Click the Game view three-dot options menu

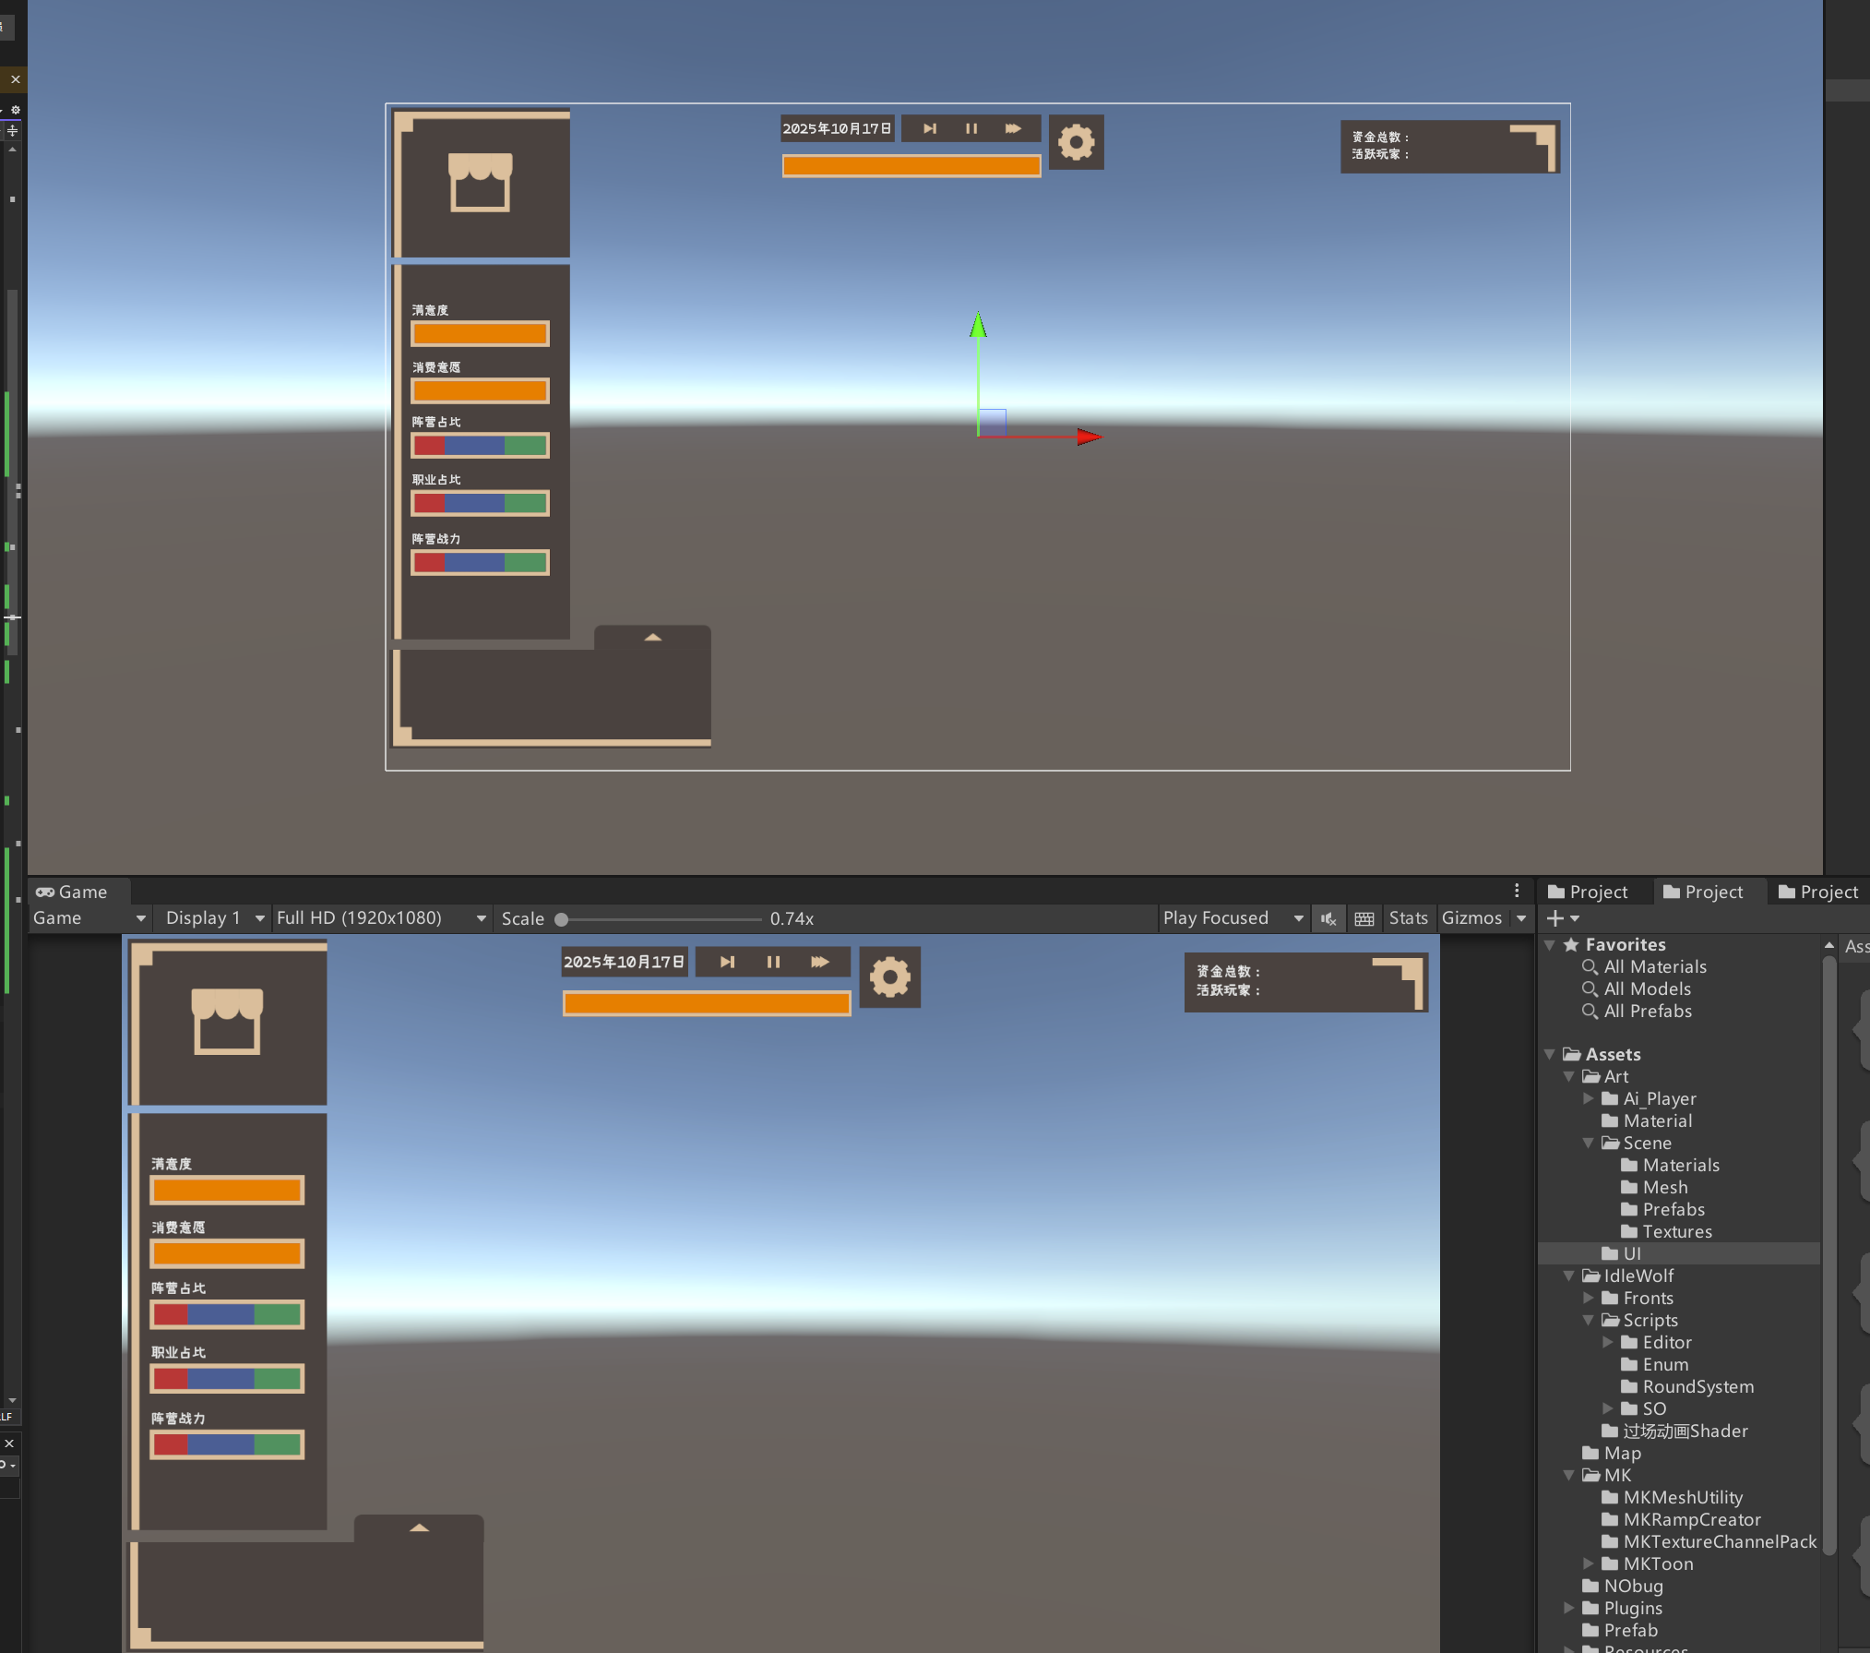click(1517, 891)
